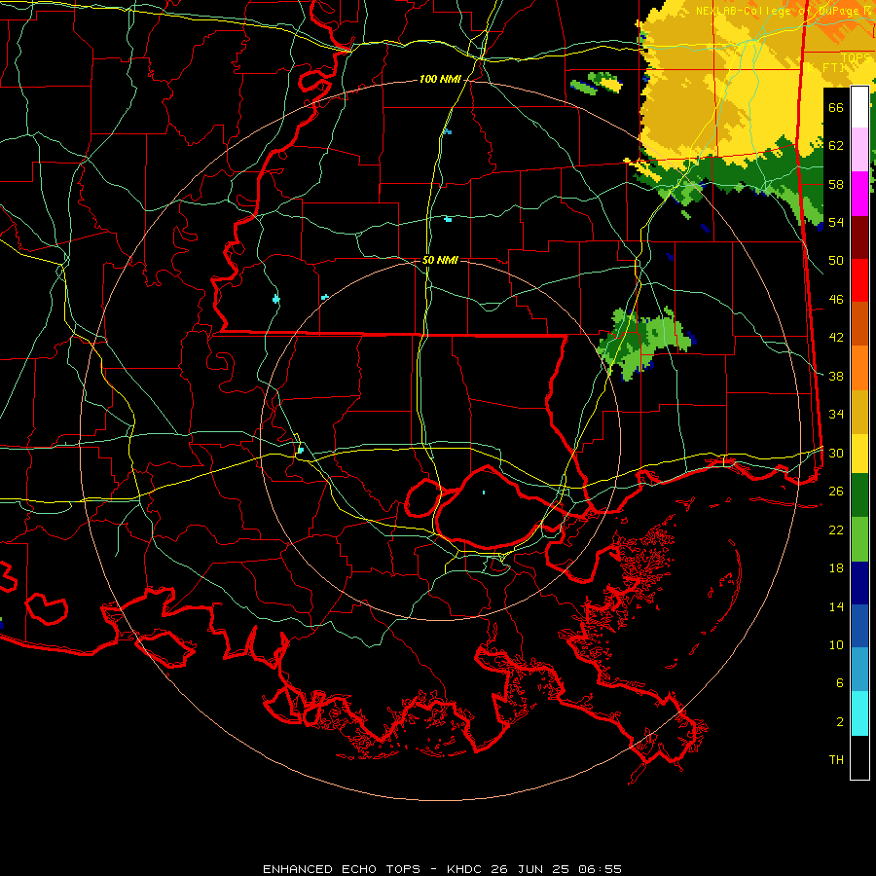Click the legend value 54
This screenshot has width=876, height=876.
tap(836, 222)
